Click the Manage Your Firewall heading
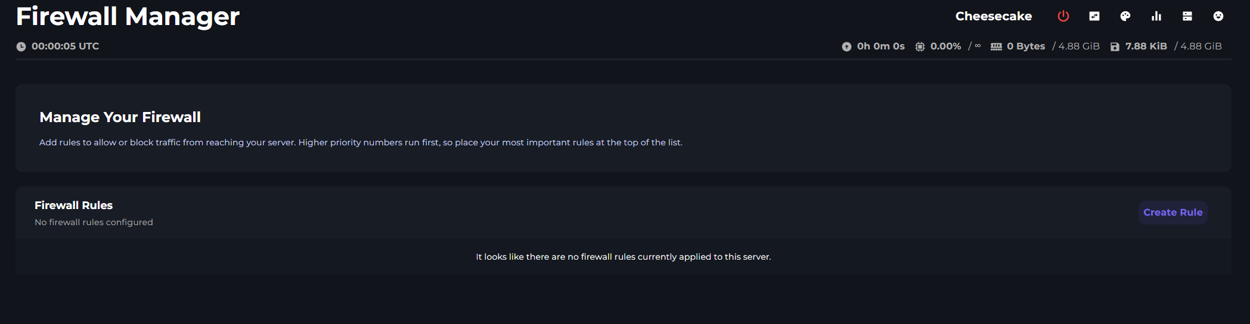Viewport: 1250px width, 324px height. (120, 117)
